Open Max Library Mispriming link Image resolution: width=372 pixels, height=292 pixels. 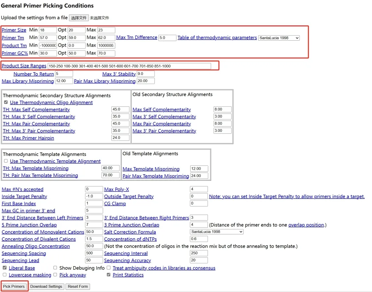28,81
